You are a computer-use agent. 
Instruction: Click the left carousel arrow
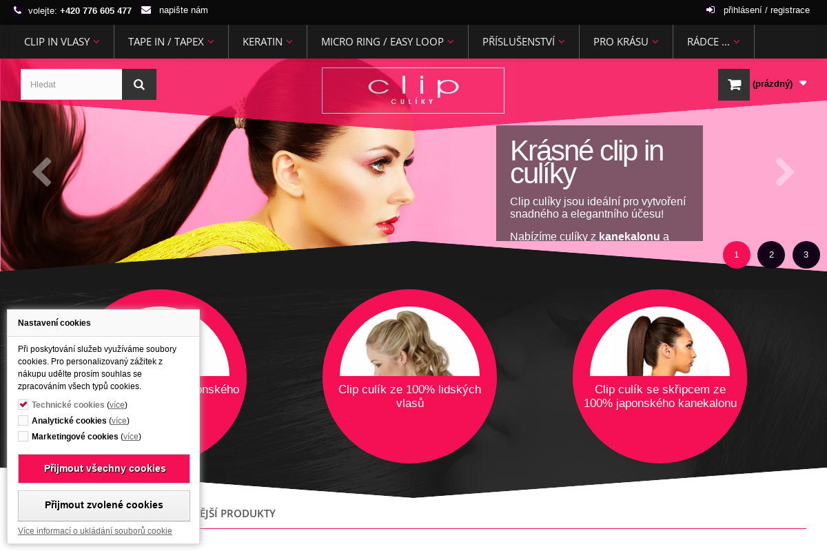tap(42, 172)
